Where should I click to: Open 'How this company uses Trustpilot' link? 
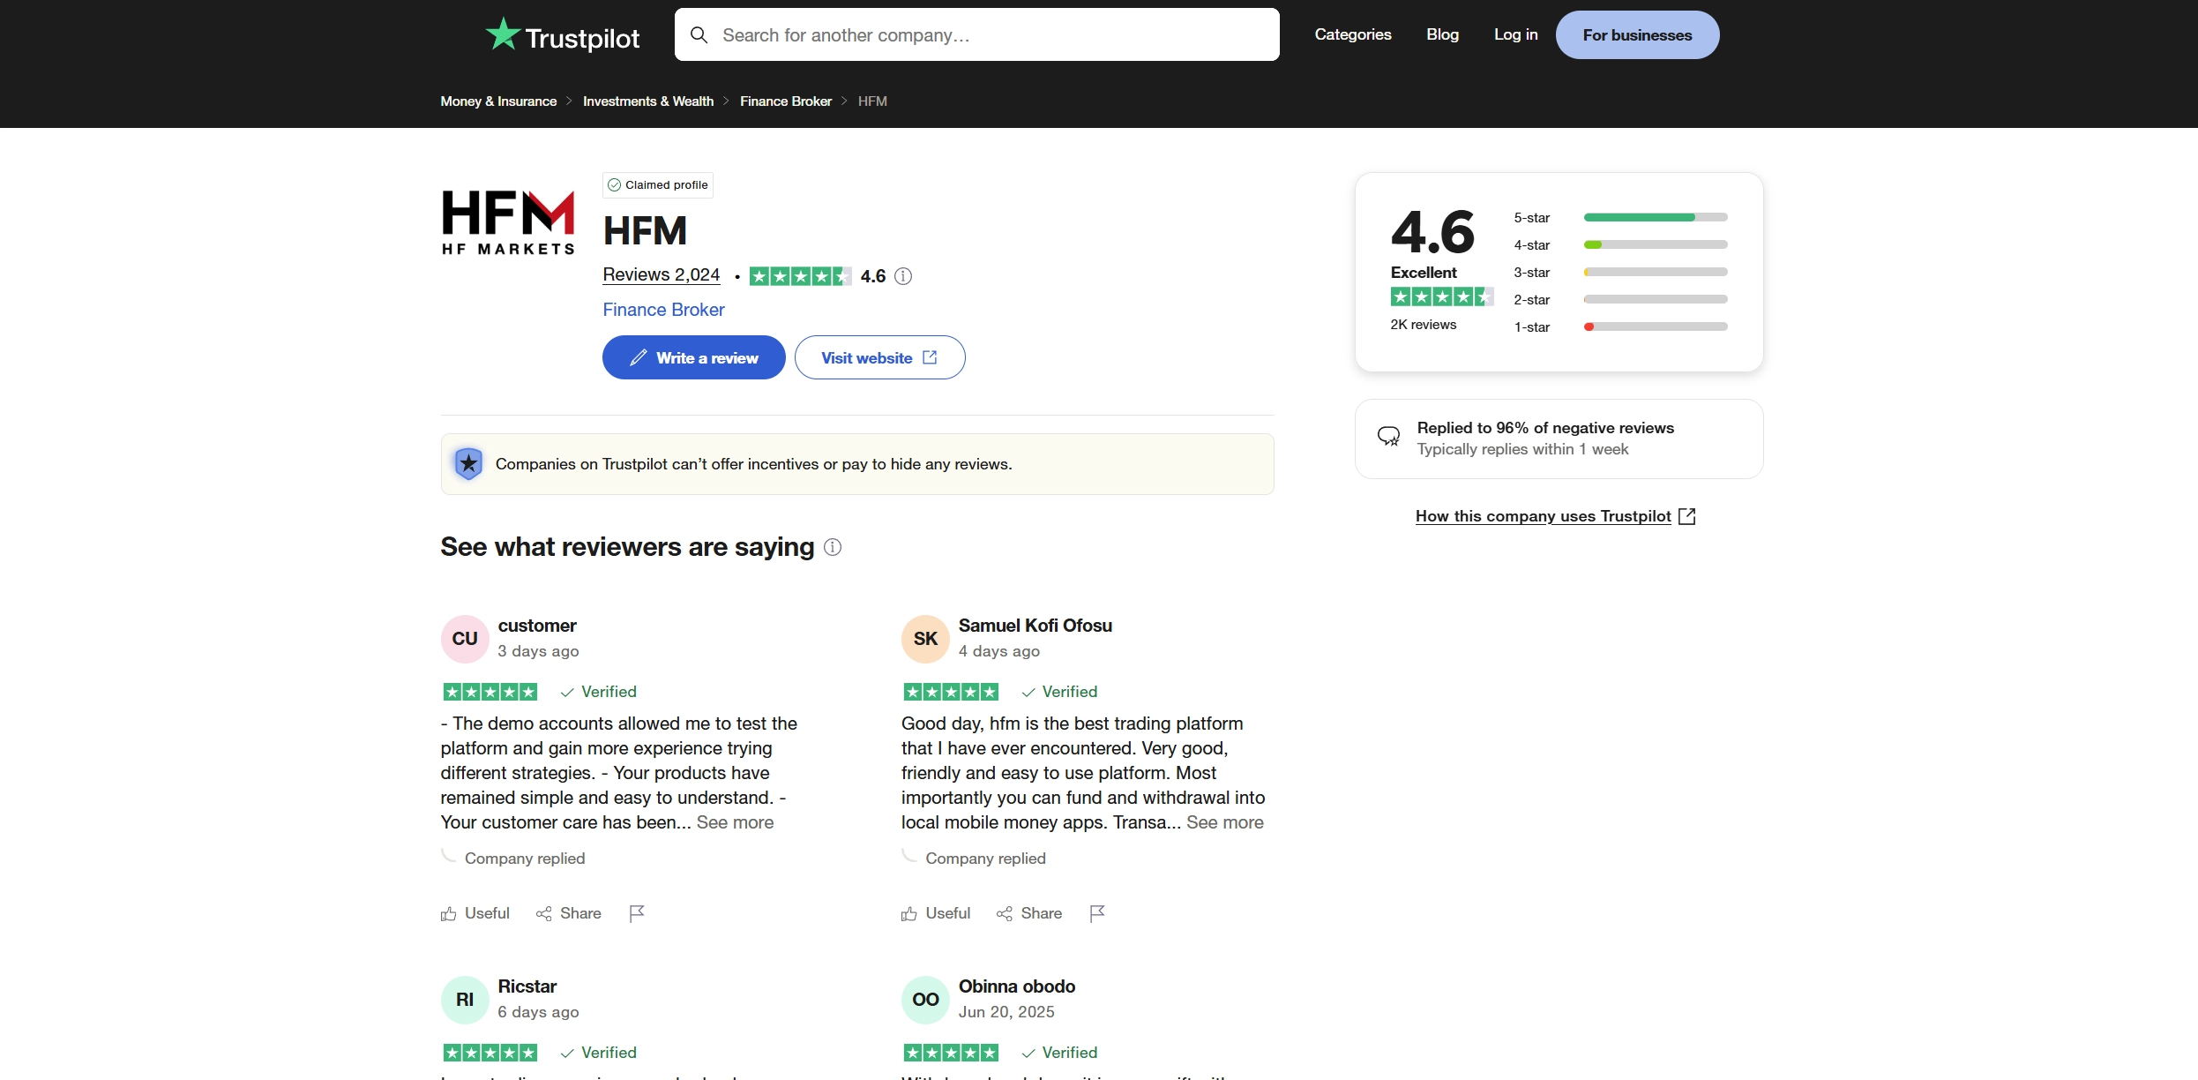pos(1543,516)
